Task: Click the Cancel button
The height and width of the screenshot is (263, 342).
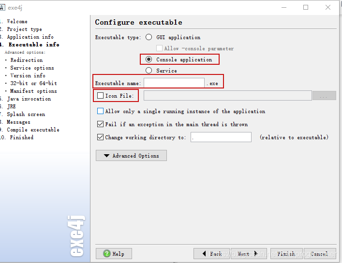Action: pos(320,254)
